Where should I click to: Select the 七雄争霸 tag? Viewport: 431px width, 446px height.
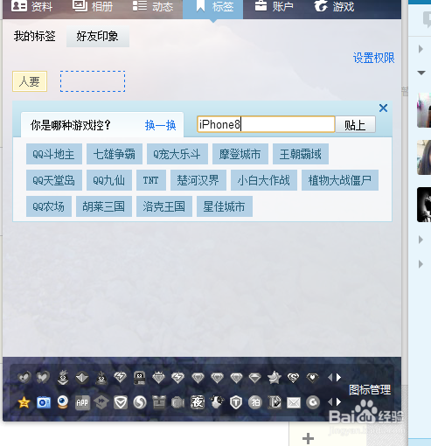pos(115,154)
